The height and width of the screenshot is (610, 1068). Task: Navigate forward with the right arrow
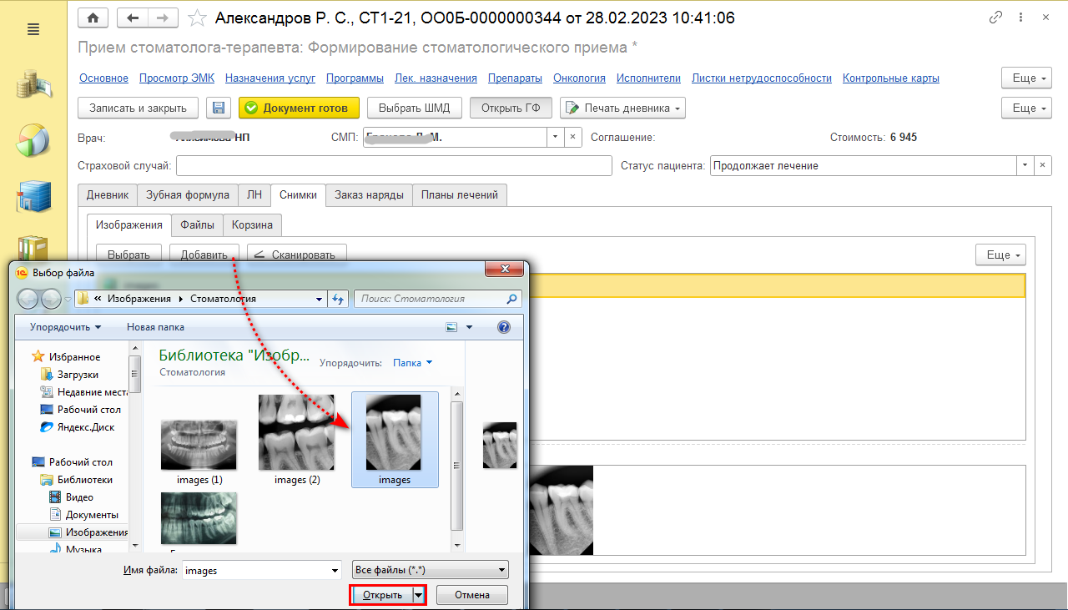pyautogui.click(x=163, y=17)
